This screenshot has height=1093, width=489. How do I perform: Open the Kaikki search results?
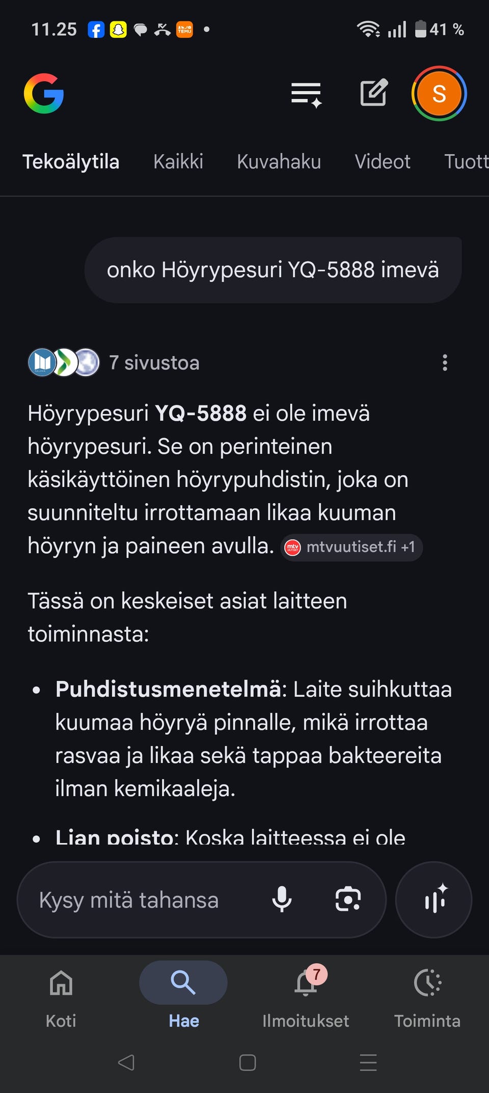point(178,161)
